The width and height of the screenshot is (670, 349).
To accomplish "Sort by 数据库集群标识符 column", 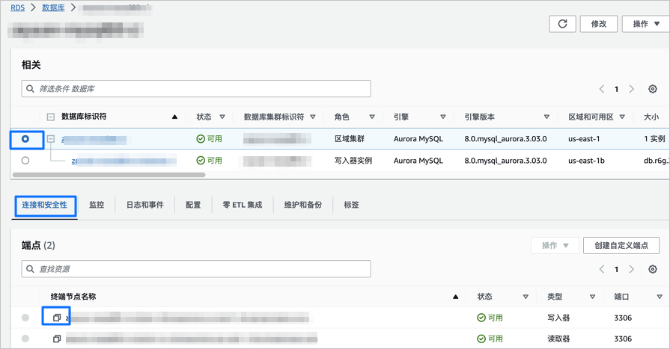I will click(x=313, y=117).
